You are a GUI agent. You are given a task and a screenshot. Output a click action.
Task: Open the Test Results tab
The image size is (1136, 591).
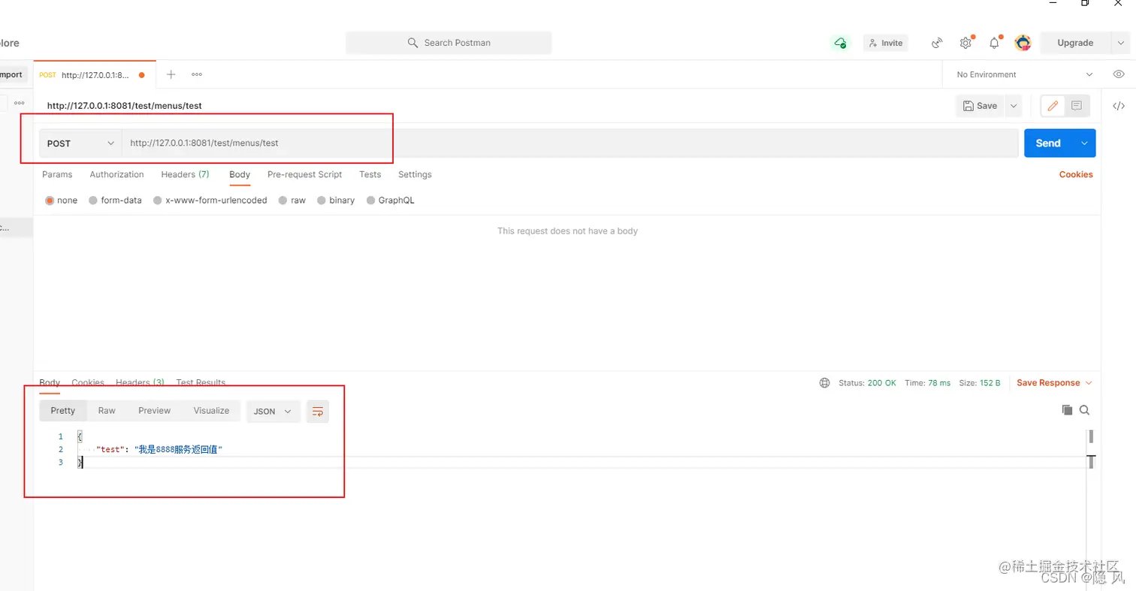point(201,383)
